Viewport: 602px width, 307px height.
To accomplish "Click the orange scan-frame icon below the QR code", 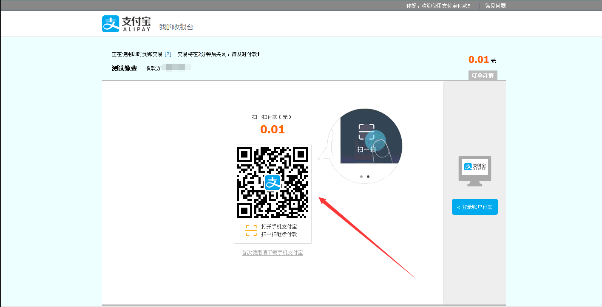I will pyautogui.click(x=251, y=231).
